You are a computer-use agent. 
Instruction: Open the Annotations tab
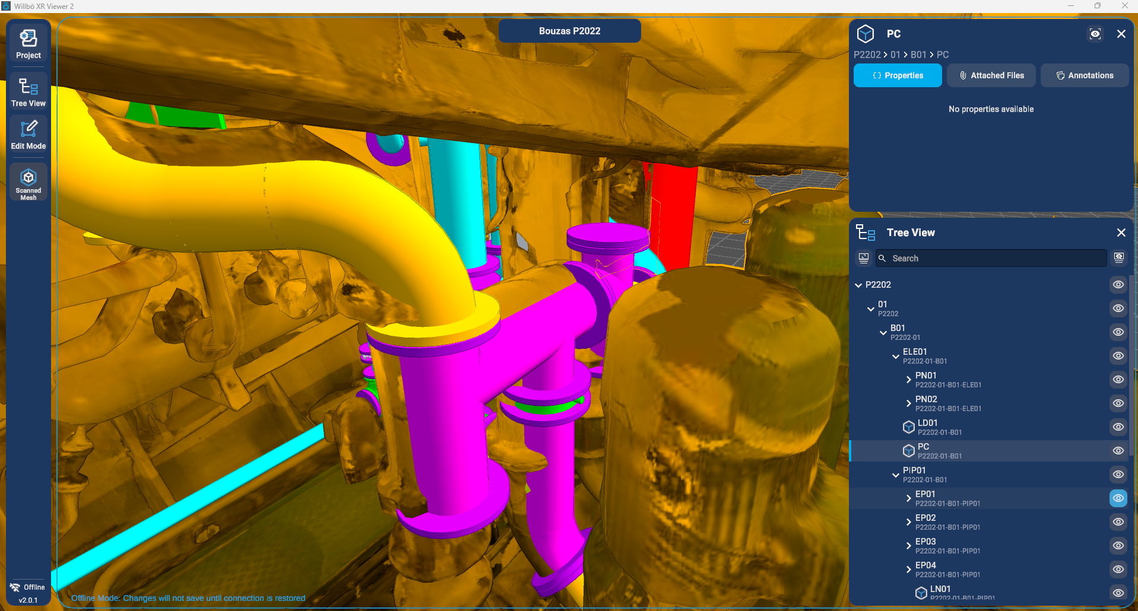1085,75
